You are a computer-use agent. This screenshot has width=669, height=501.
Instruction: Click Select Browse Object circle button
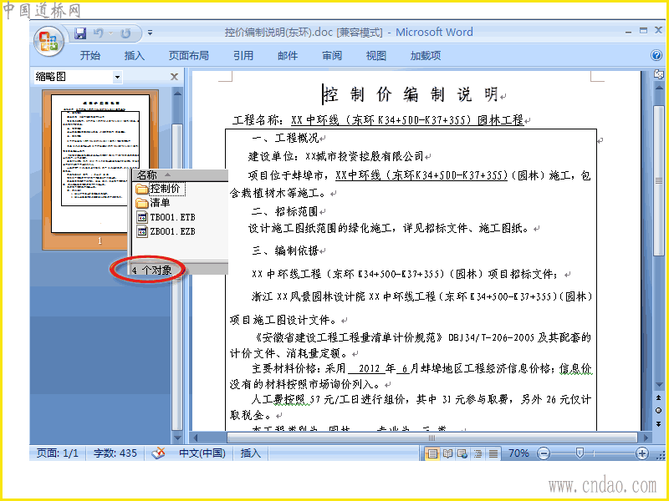pyautogui.click(x=659, y=411)
